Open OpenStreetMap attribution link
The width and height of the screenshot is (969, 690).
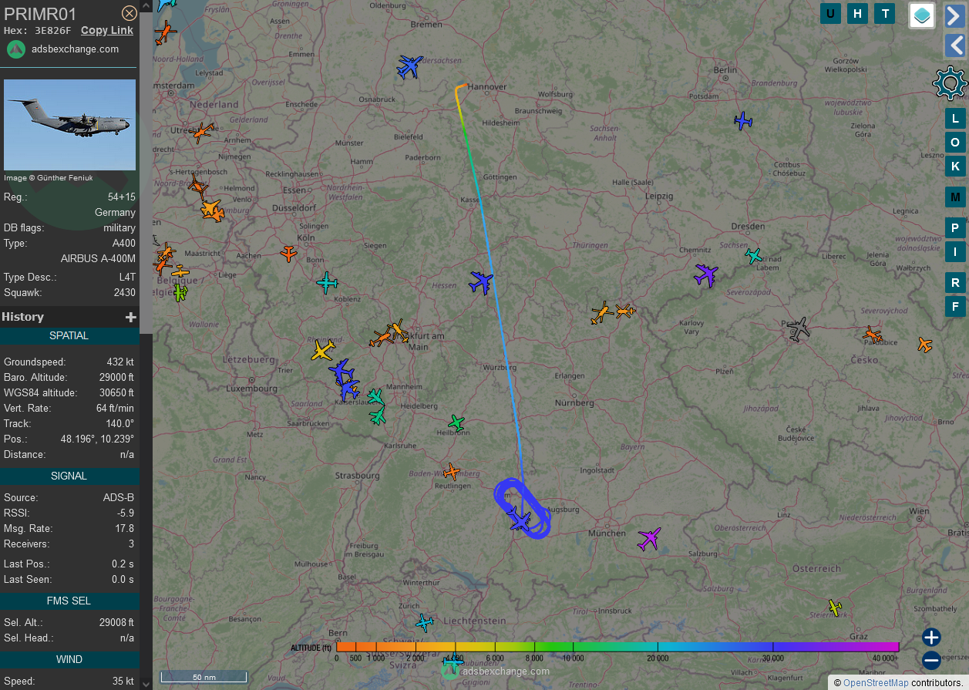coord(876,682)
